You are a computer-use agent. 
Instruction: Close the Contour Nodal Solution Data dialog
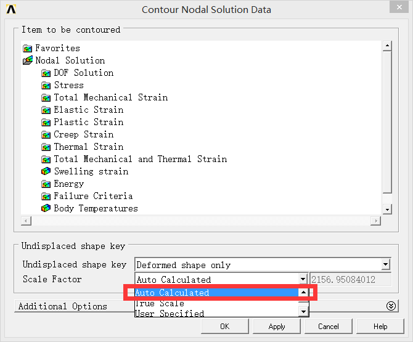(x=399, y=7)
